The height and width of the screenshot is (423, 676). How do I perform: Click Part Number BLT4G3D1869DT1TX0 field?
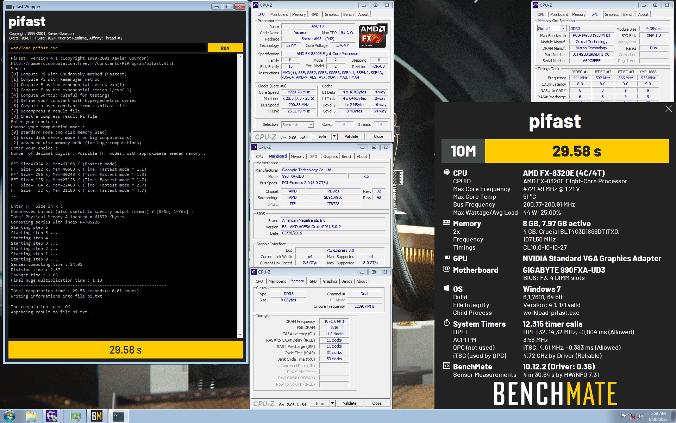click(x=591, y=54)
